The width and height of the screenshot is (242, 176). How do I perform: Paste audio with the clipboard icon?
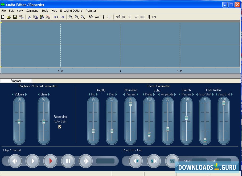[42, 17]
